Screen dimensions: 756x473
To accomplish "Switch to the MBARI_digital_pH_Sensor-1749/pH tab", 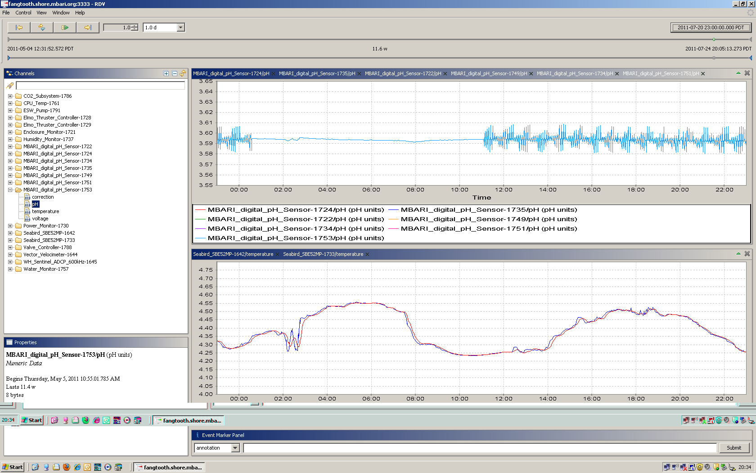I will click(x=489, y=73).
